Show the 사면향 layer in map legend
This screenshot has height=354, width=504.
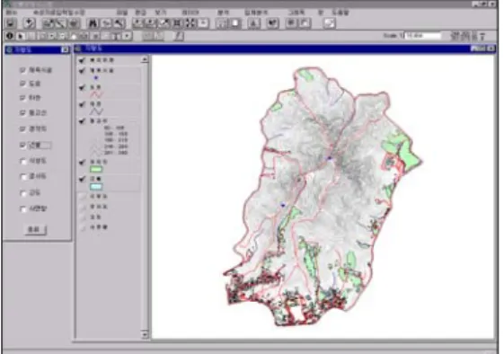point(83,227)
